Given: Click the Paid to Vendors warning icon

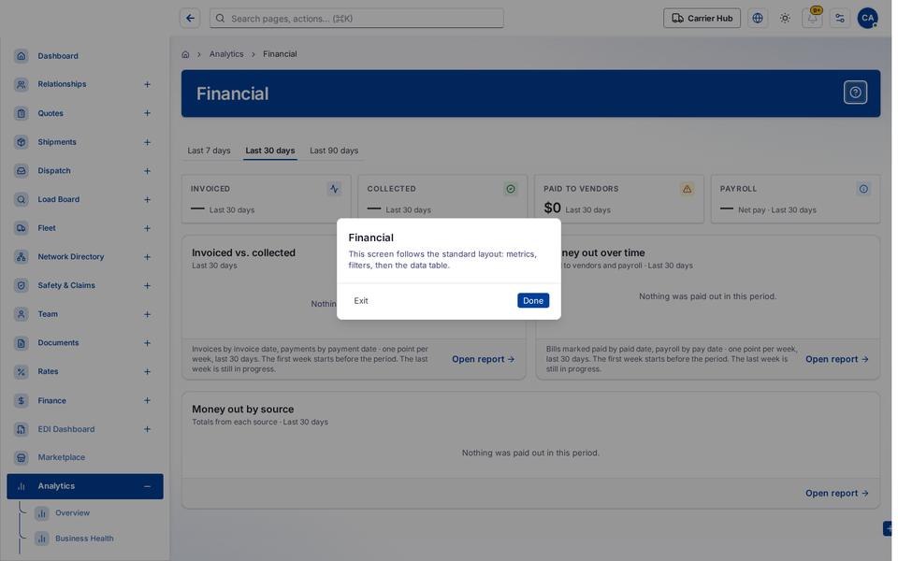Looking at the screenshot, I should pos(687,189).
